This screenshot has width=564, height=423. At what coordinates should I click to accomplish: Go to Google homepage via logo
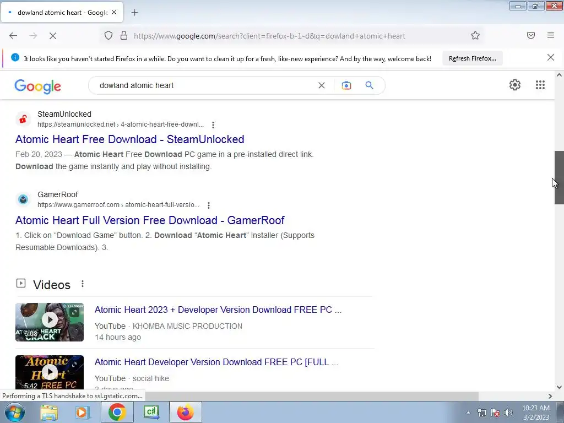(x=38, y=86)
